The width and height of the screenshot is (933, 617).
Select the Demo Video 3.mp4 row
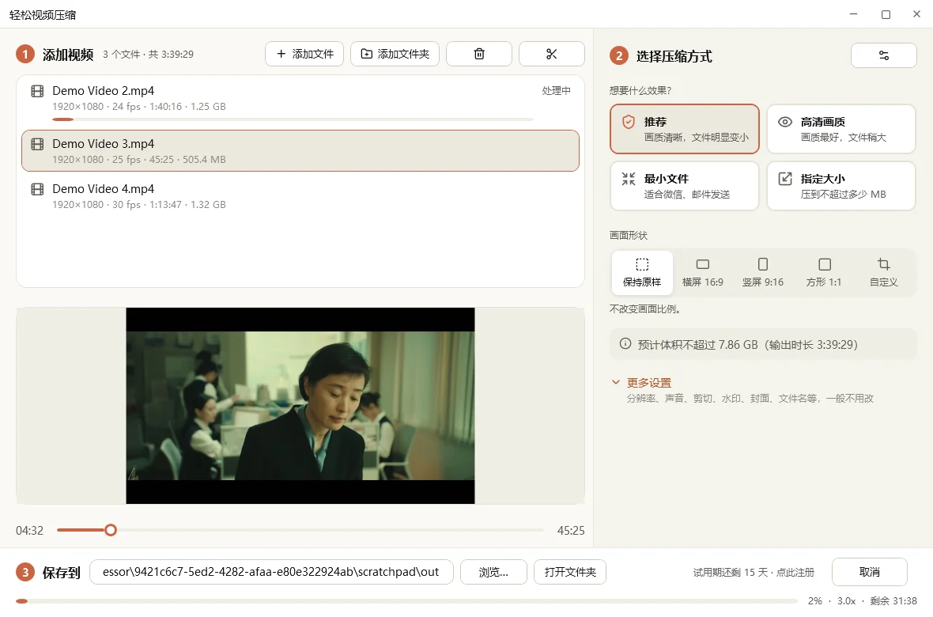[300, 150]
